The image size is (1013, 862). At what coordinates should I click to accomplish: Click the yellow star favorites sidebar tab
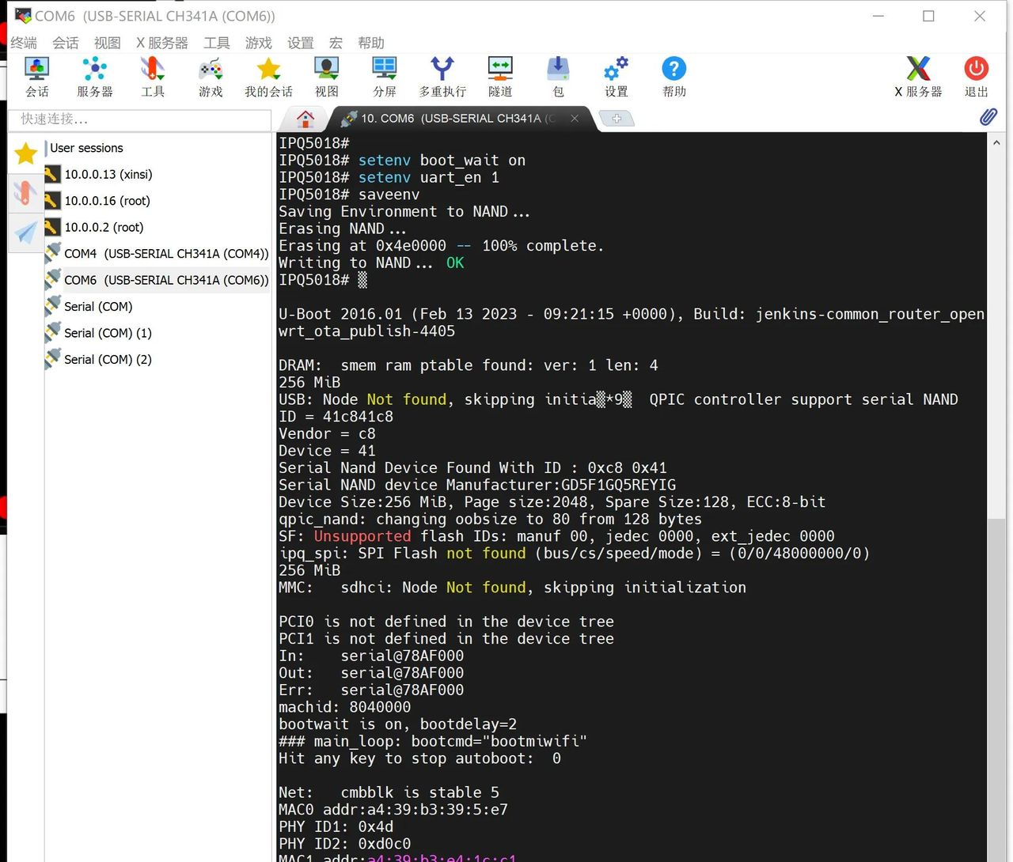(x=26, y=153)
